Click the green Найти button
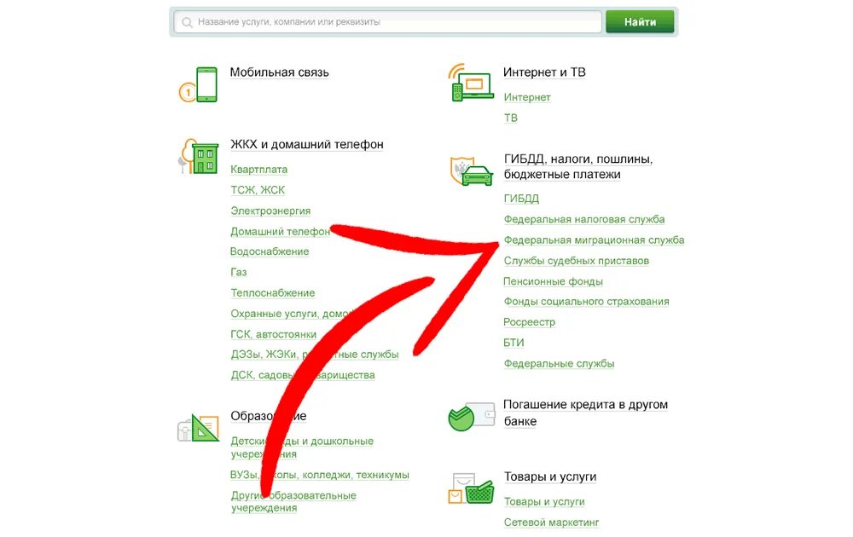This screenshot has height=537, width=853. tap(640, 22)
